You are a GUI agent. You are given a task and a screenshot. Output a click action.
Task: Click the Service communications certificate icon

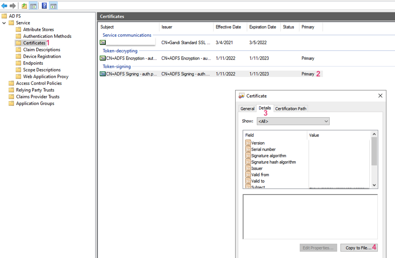pyautogui.click(x=102, y=42)
